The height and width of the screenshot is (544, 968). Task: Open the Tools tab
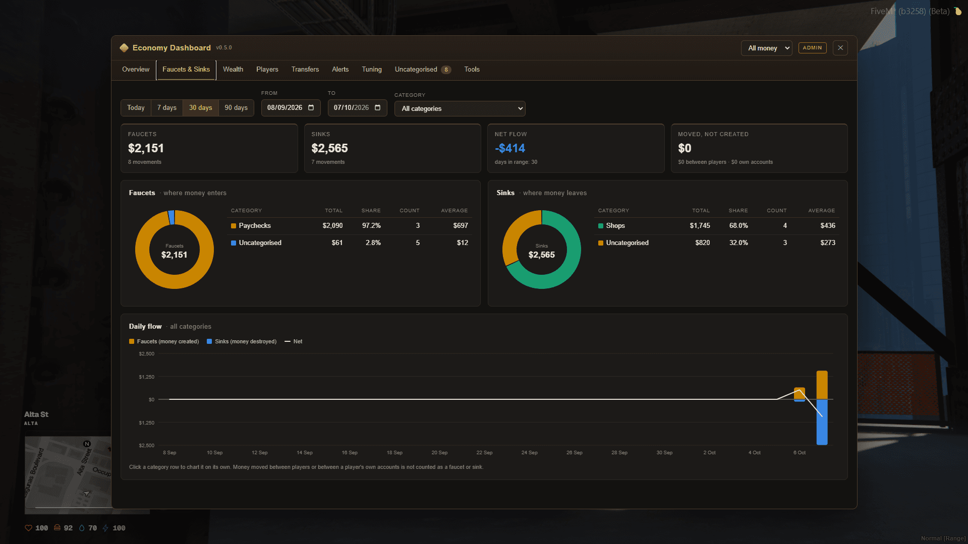[x=472, y=70]
